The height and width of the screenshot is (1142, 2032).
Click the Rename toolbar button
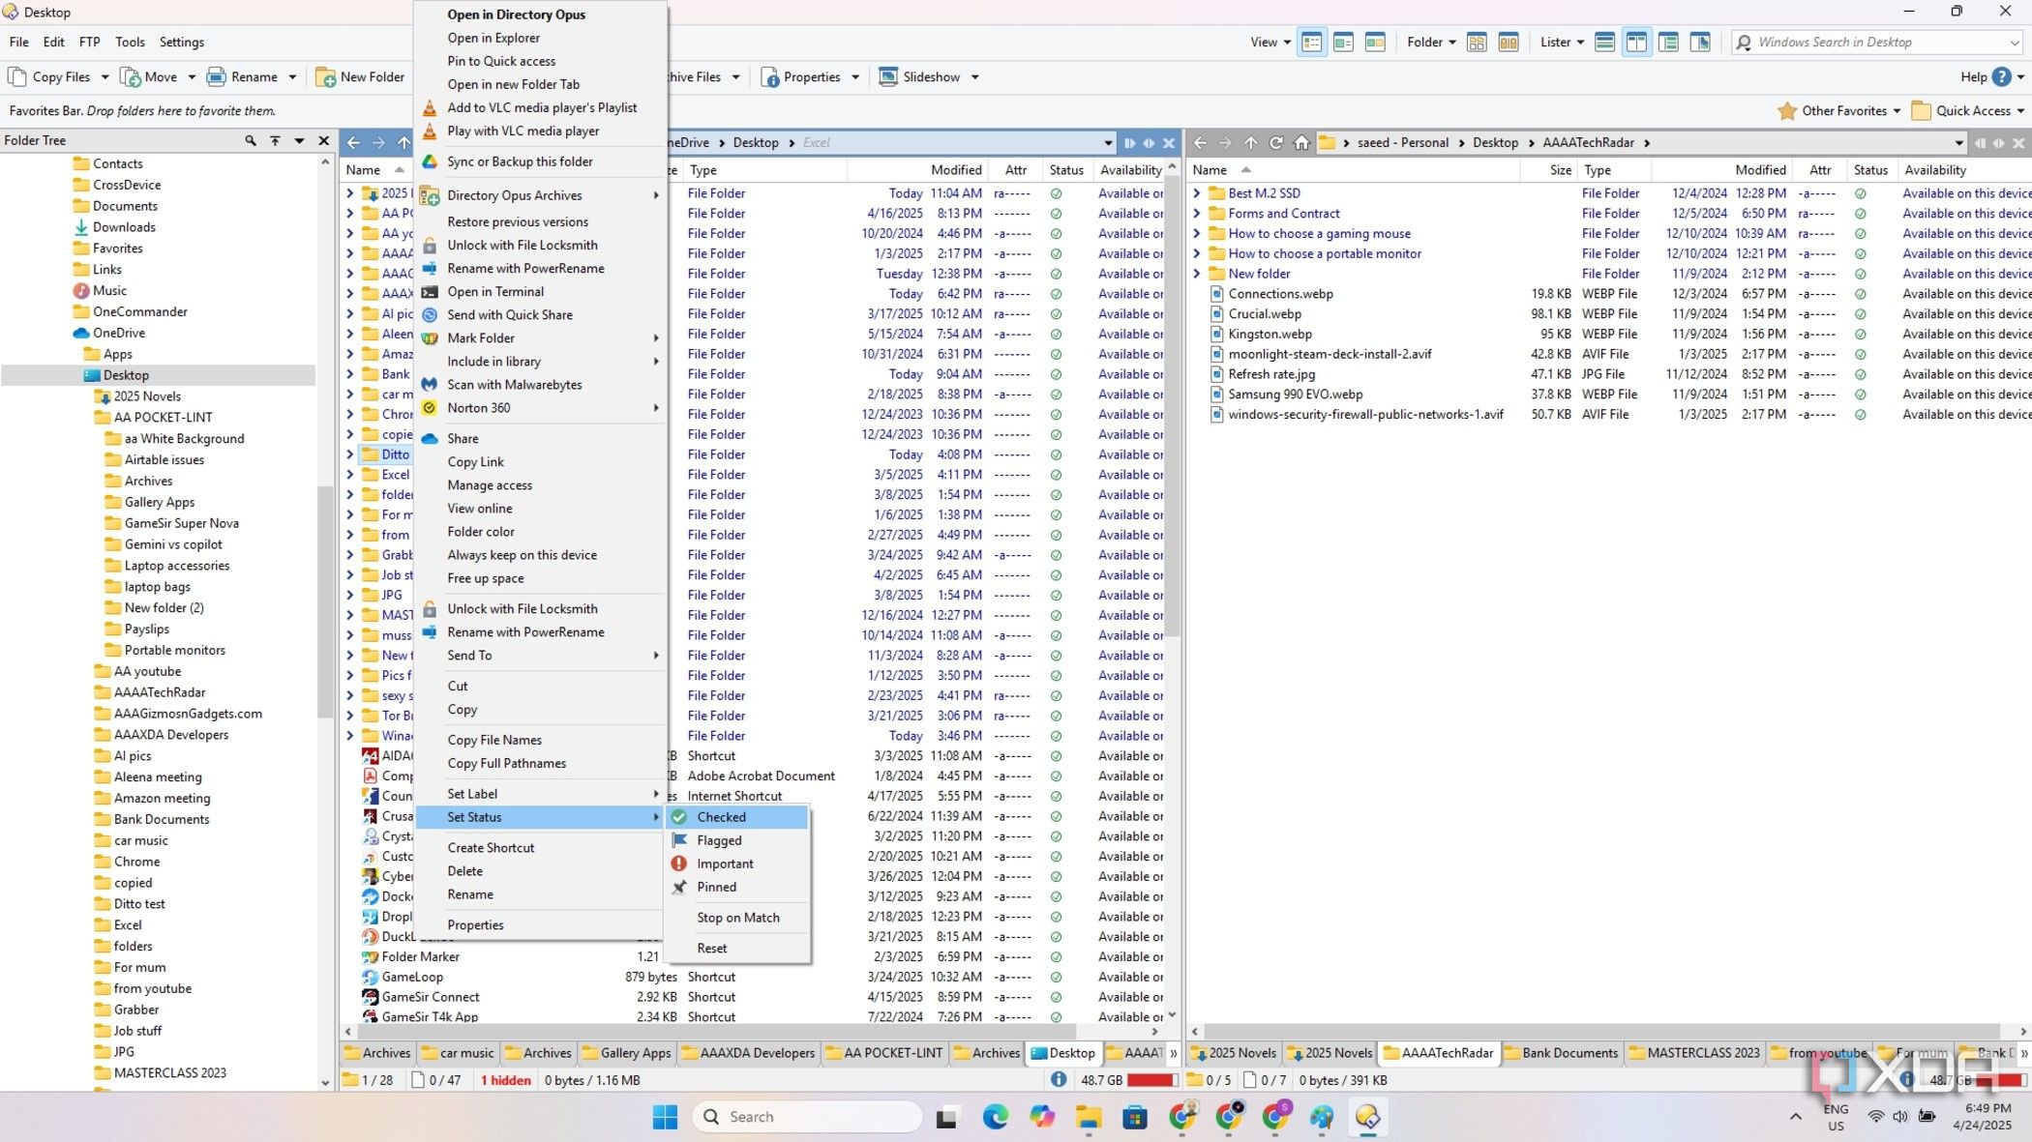point(243,76)
